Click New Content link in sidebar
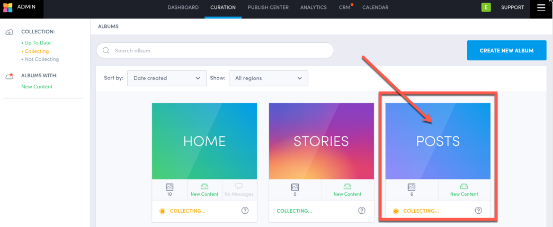The height and width of the screenshot is (227, 553). pos(37,87)
